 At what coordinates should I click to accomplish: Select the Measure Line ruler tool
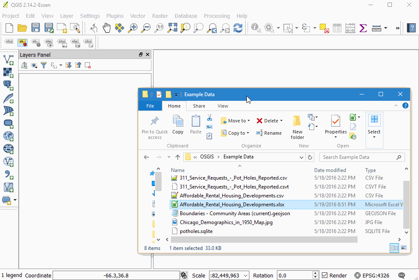tap(377, 28)
